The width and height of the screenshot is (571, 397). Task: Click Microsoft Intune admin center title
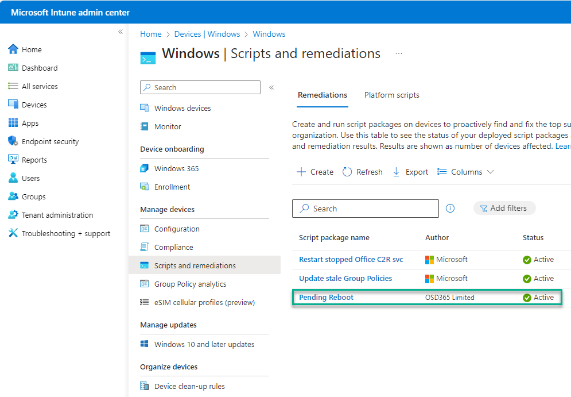[x=70, y=13]
